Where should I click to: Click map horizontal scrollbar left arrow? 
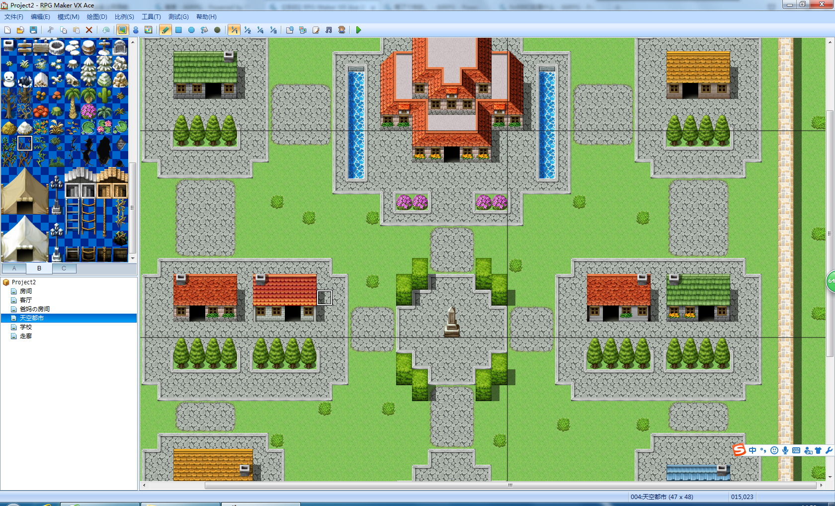click(144, 485)
